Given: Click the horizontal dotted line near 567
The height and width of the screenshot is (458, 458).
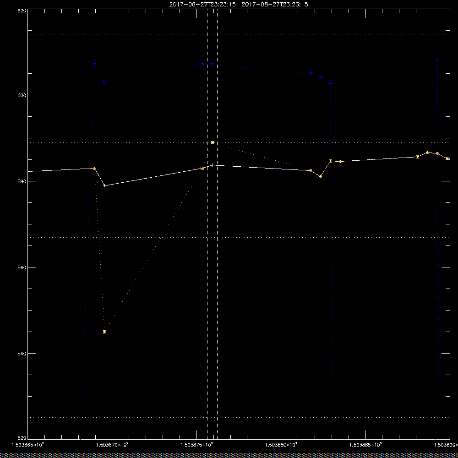Looking at the screenshot, I should [239, 237].
